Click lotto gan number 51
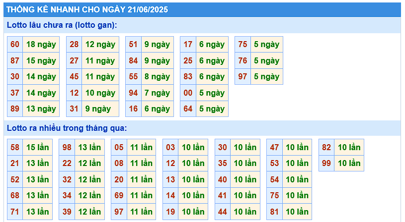Image resolution: width=405 pixels, height=222 pixels. pos(133,44)
